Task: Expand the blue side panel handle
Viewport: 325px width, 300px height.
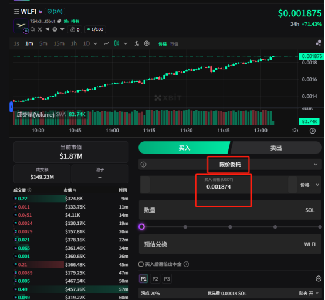Action: click(x=11, y=107)
